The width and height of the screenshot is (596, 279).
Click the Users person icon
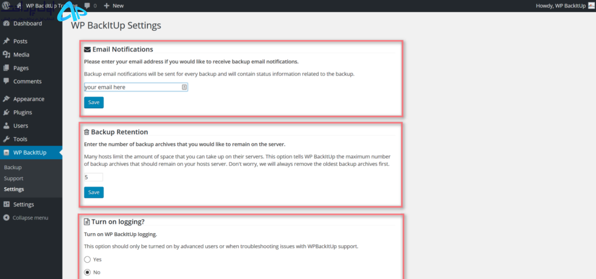(6, 126)
